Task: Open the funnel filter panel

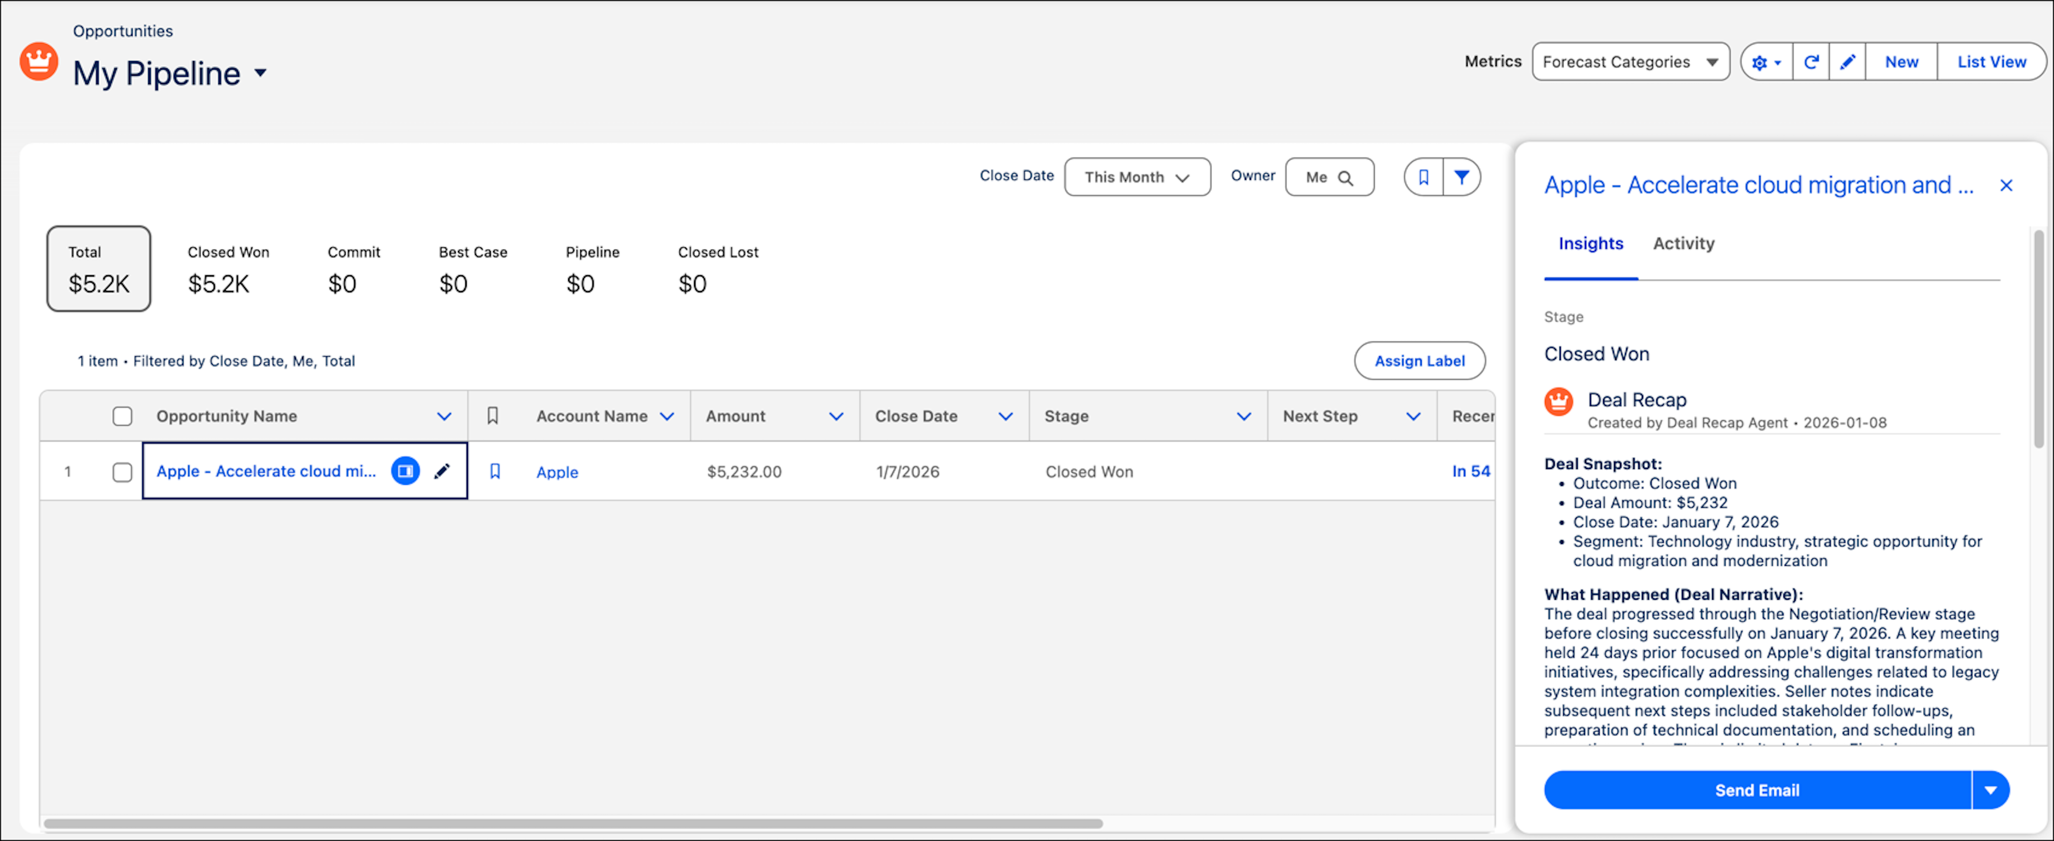Action: (1461, 177)
